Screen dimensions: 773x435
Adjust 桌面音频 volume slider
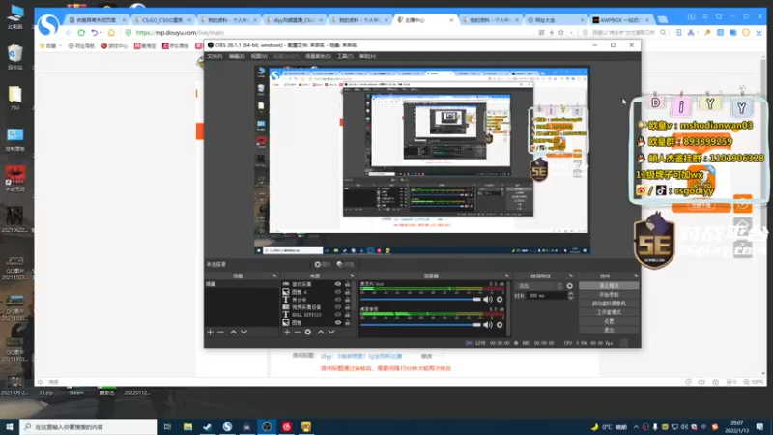click(420, 325)
